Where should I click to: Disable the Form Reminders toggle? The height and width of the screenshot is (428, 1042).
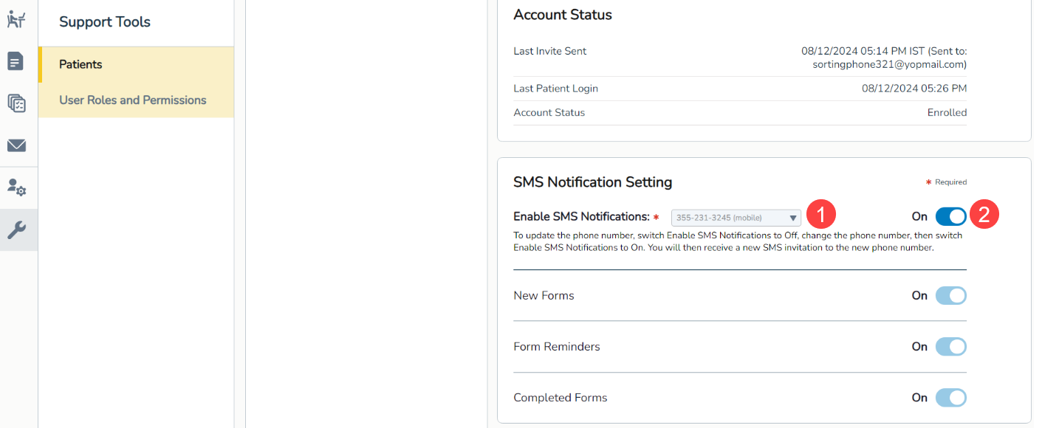click(x=950, y=347)
